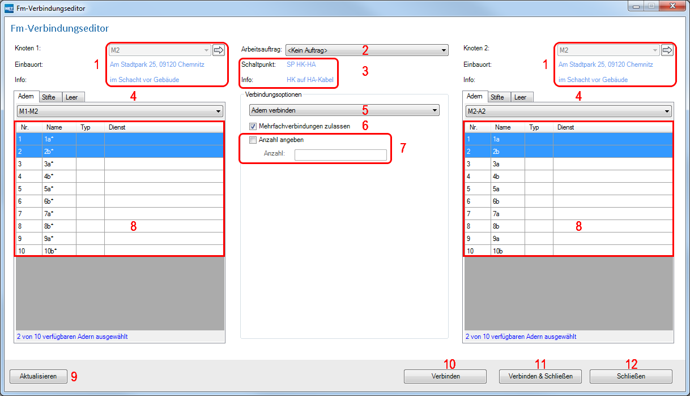
Task: Select row 1a in right table
Action: click(569, 139)
